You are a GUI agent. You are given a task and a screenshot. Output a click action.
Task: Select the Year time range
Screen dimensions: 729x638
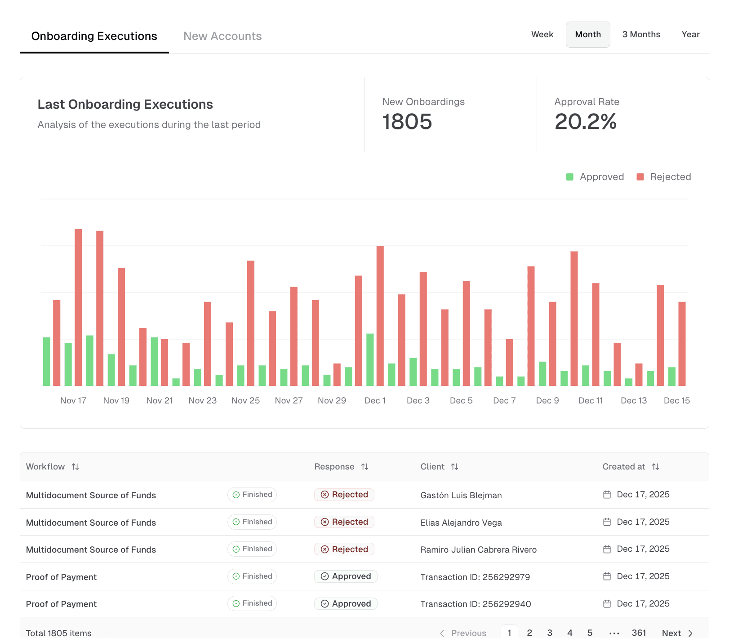coord(690,34)
